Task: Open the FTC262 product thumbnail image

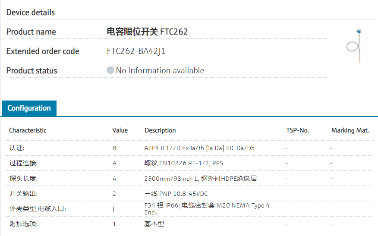Action: pyautogui.click(x=354, y=45)
